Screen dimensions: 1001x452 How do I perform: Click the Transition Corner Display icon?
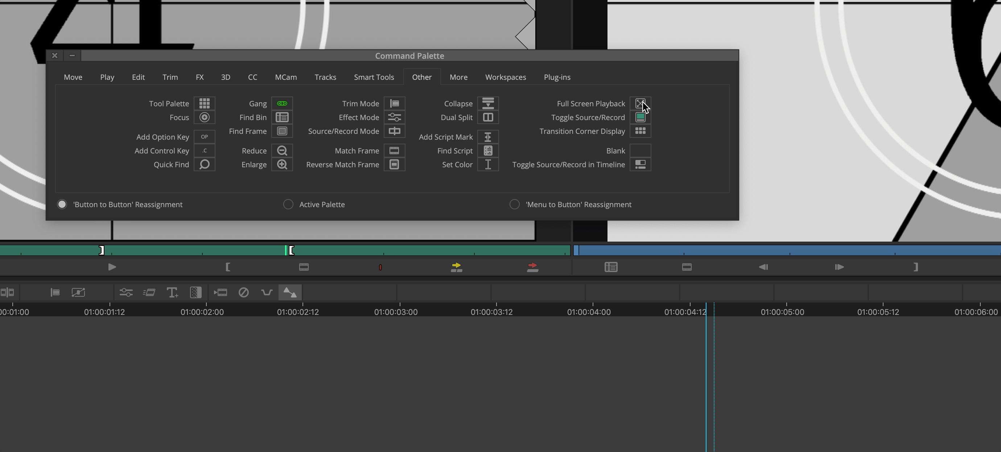[640, 131]
